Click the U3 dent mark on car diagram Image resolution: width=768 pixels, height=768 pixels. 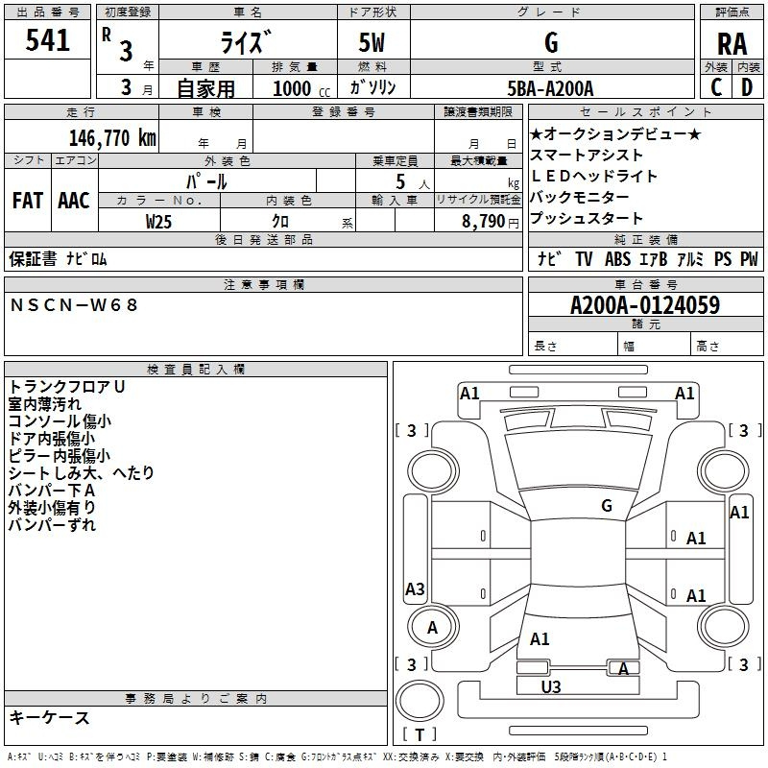[x=551, y=686]
